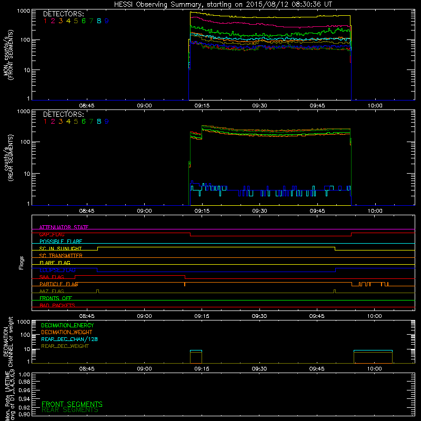Click the DETECTORS: label in the rear segments panel
This screenshot has width=421, height=421.
pyautogui.click(x=63, y=115)
